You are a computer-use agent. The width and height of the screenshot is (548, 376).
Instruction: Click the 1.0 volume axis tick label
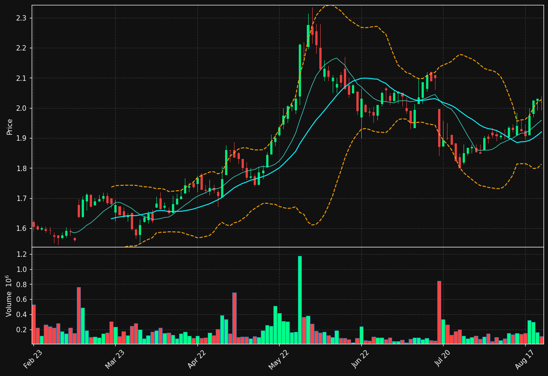coord(22,269)
